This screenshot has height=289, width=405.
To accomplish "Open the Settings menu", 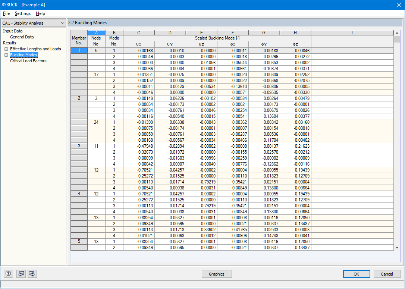I will (x=22, y=13).
